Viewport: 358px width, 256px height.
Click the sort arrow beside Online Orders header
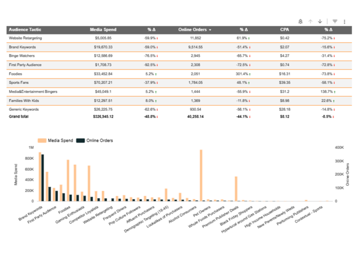coord(210,30)
